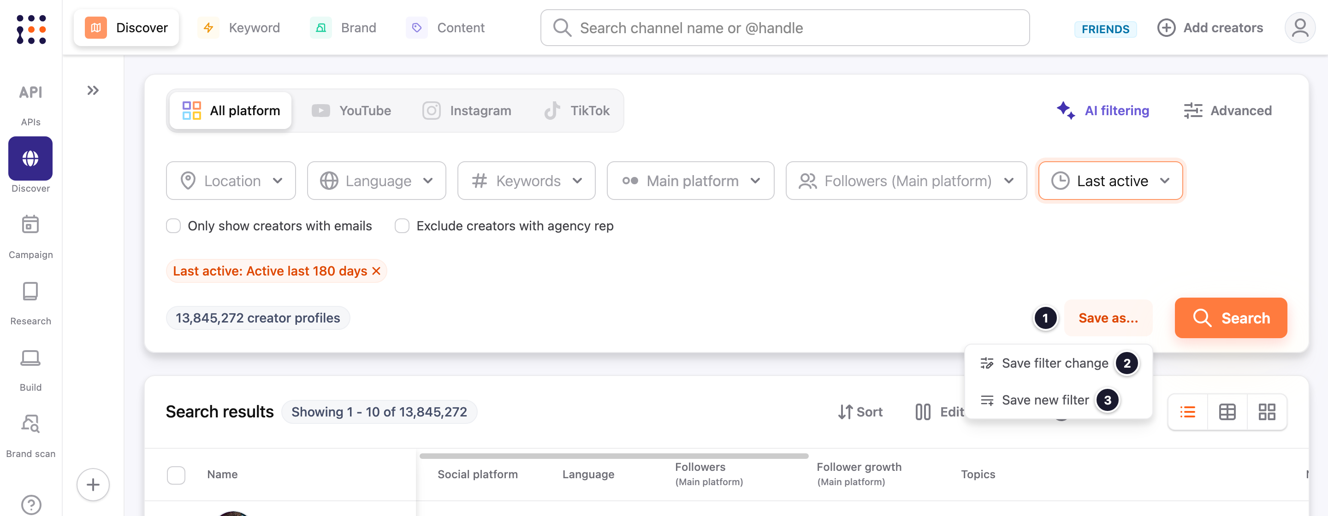This screenshot has width=1328, height=516.
Task: Switch to the Brand top tab
Action: [344, 28]
